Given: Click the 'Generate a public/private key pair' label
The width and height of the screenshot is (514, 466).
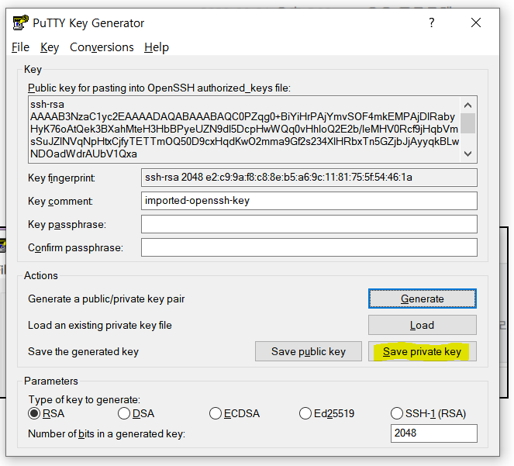Looking at the screenshot, I should [106, 299].
